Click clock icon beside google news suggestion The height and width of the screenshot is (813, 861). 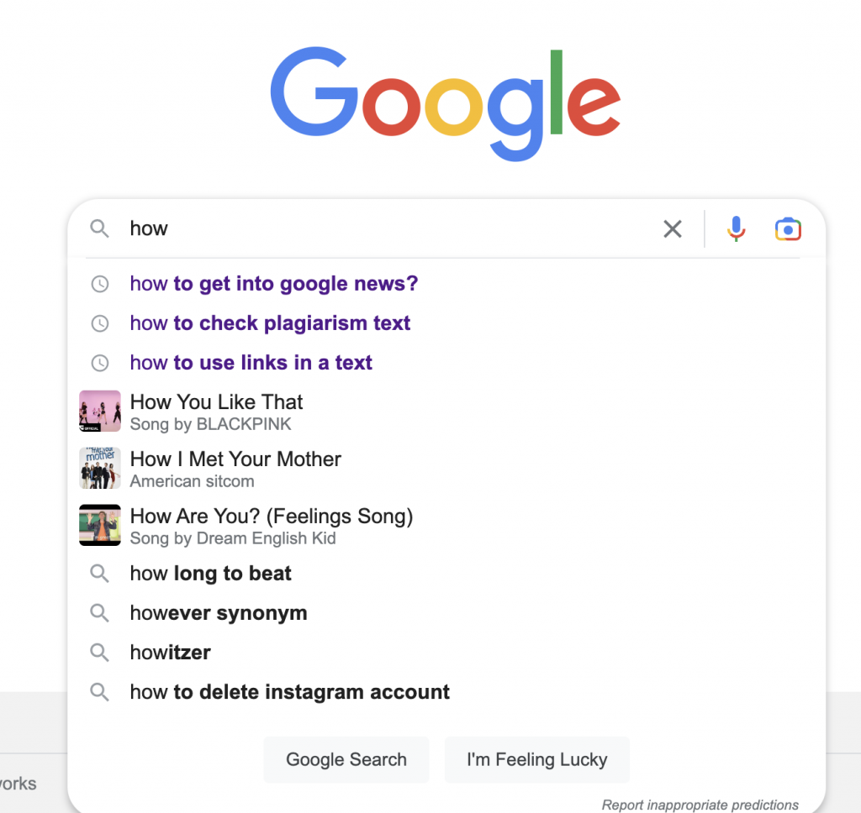point(100,284)
